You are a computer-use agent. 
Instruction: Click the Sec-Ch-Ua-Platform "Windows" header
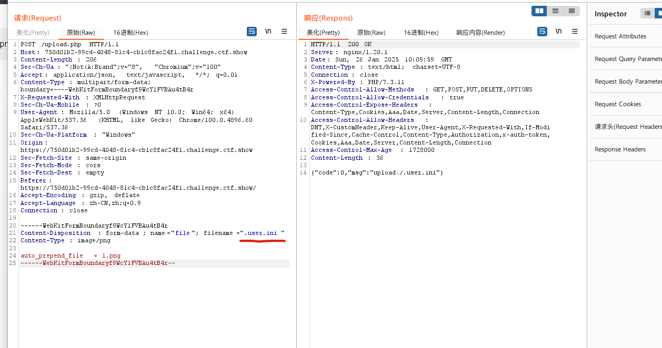click(78, 135)
